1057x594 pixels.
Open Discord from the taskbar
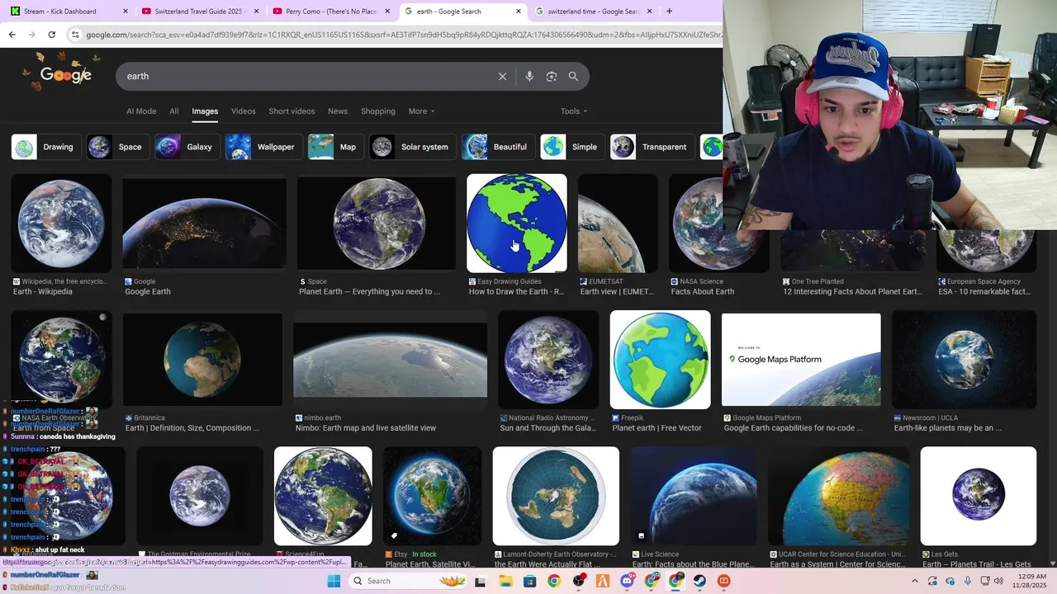tap(627, 581)
